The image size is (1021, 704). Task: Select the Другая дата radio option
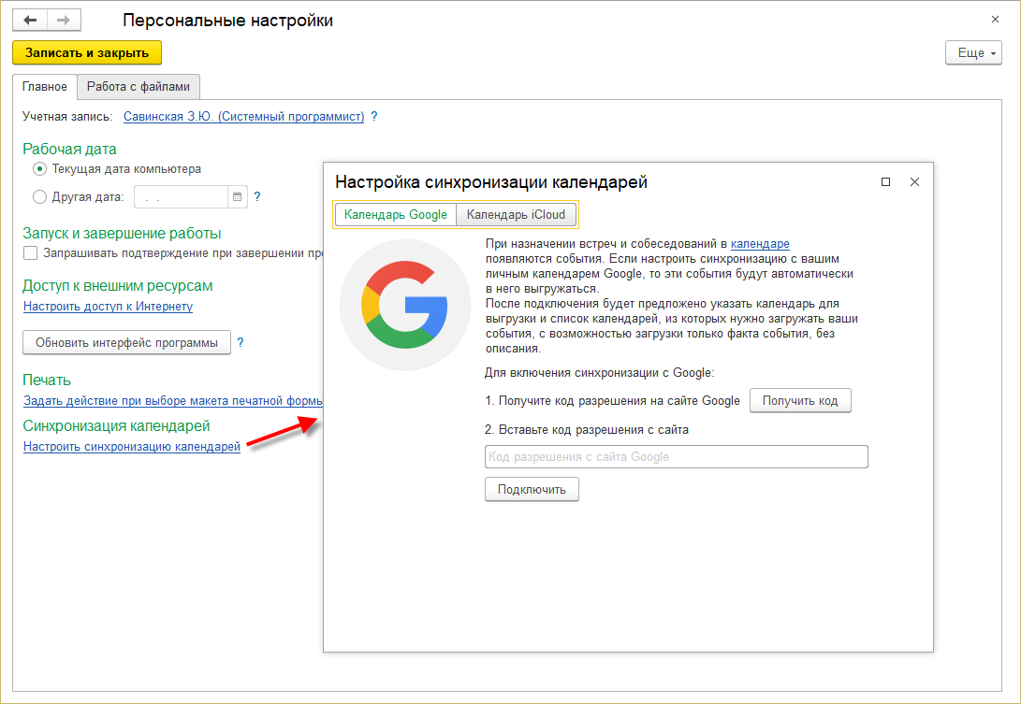coord(39,197)
